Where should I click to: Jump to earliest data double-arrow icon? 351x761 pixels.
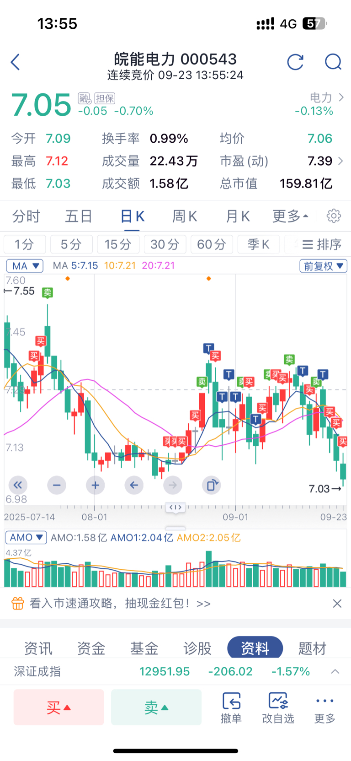point(18,485)
